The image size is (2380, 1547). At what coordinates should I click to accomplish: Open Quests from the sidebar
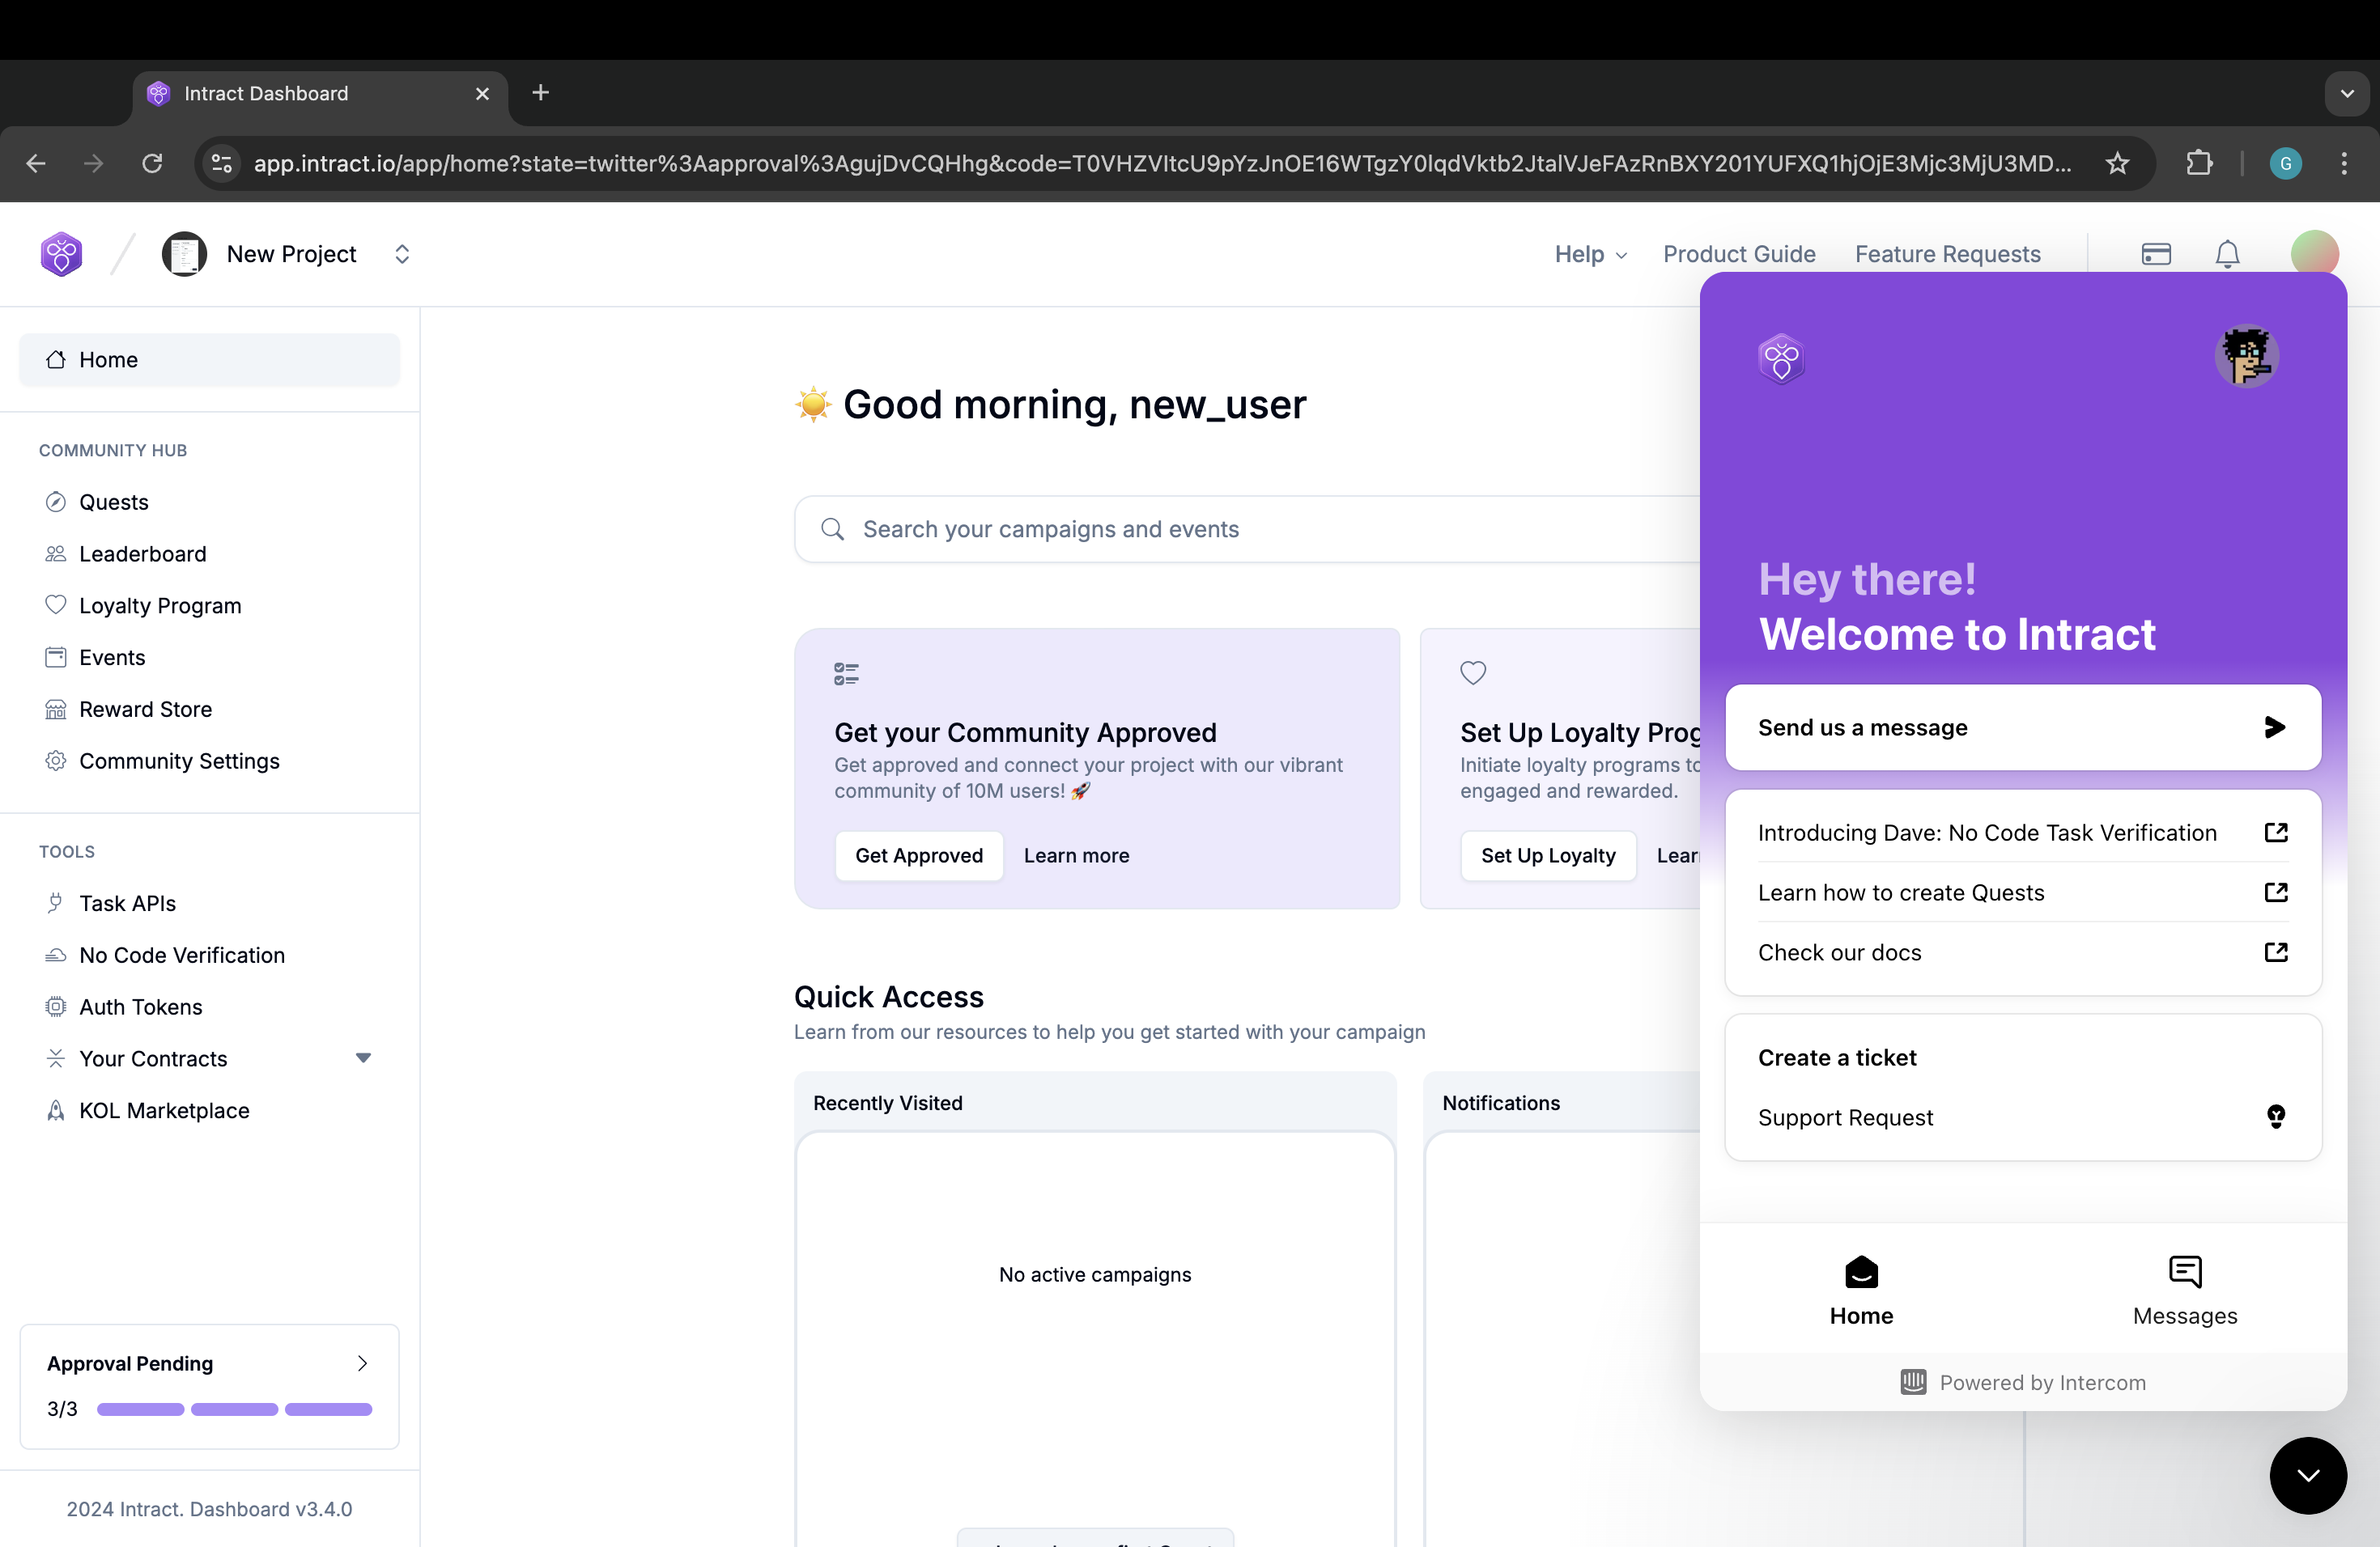[x=113, y=502]
